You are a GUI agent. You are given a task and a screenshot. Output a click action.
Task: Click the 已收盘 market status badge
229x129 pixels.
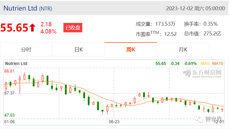pyautogui.click(x=73, y=28)
